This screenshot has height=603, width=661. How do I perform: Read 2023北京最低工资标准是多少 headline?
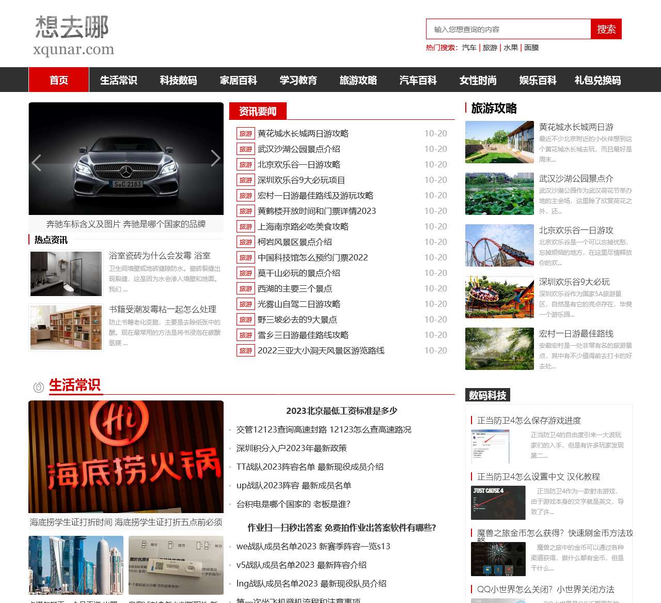(341, 411)
